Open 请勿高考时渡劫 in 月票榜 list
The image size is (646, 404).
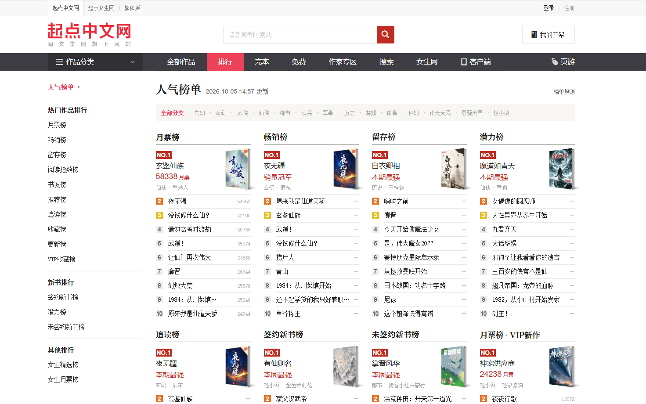[189, 229]
